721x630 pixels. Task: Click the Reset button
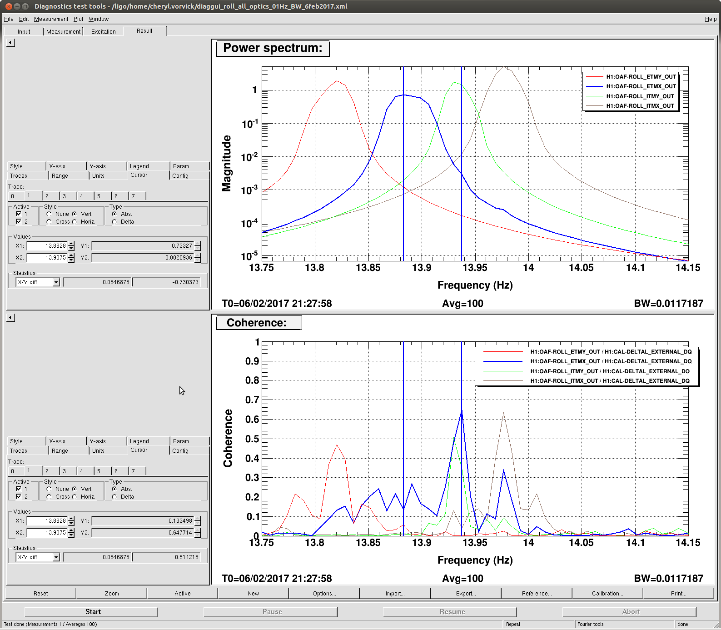[x=40, y=593]
